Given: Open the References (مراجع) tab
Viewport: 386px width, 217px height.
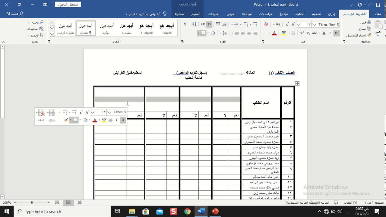Looking at the screenshot, I should tap(283, 14).
